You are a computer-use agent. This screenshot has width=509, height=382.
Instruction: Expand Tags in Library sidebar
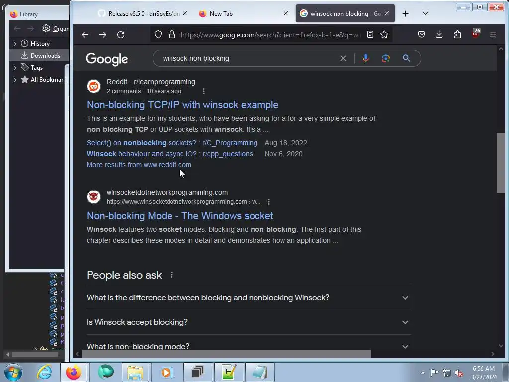pyautogui.click(x=15, y=67)
